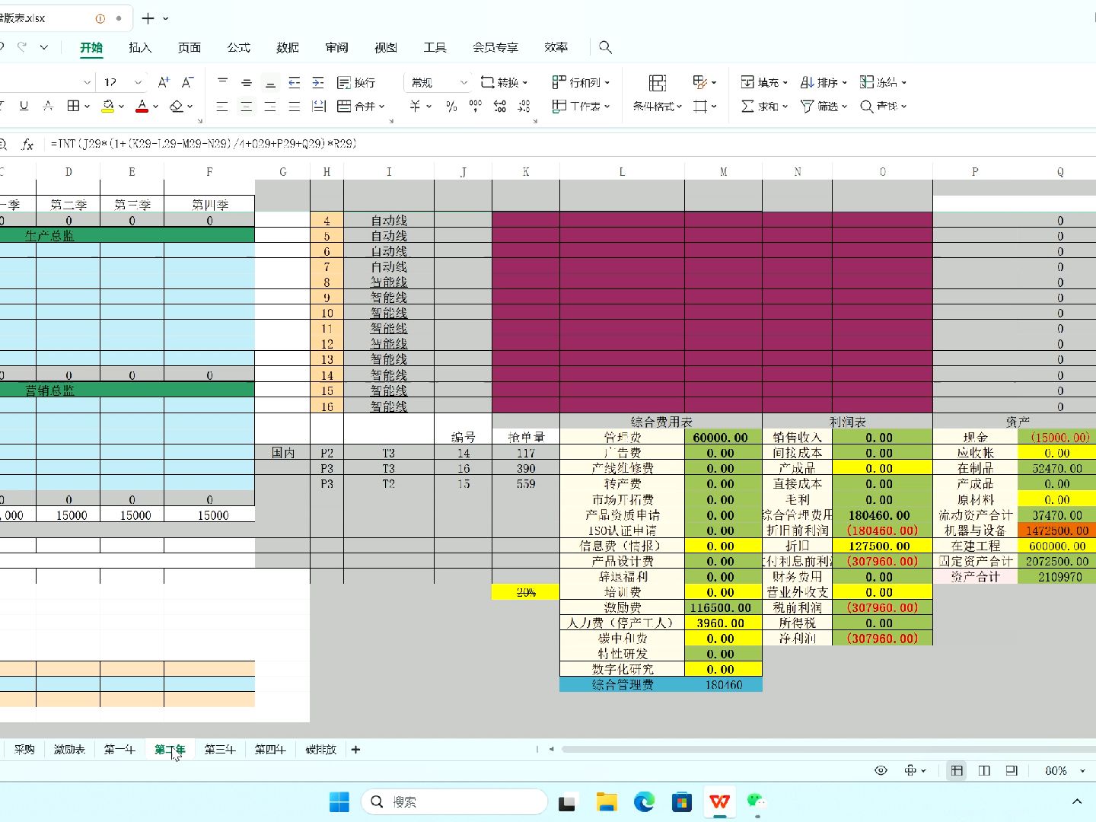
Task: Increase decimal places
Action: tap(500, 107)
